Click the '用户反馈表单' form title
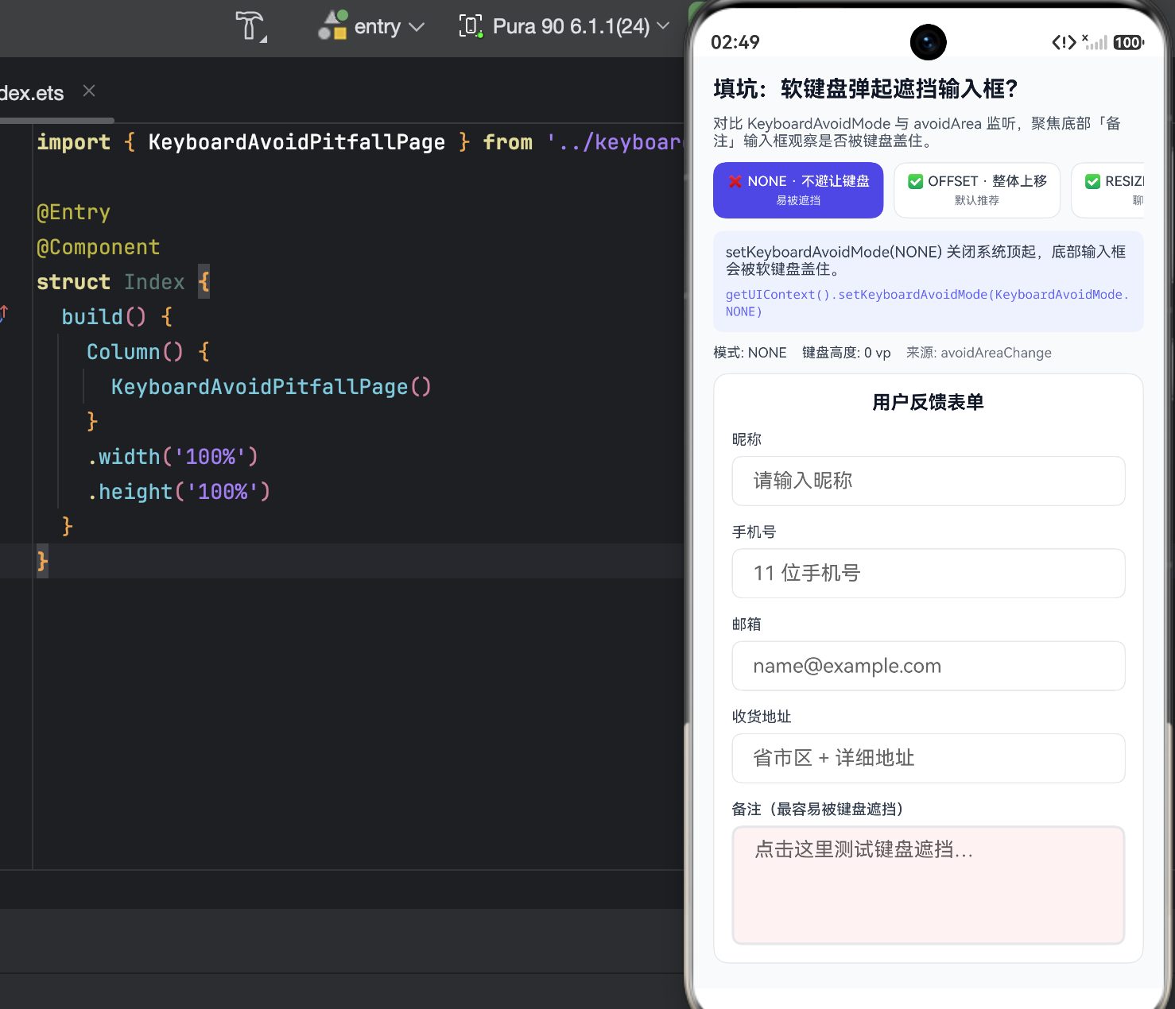 pos(928,402)
